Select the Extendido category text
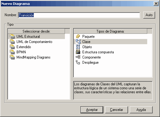The width and height of the screenshot is (160, 117). [24, 47]
